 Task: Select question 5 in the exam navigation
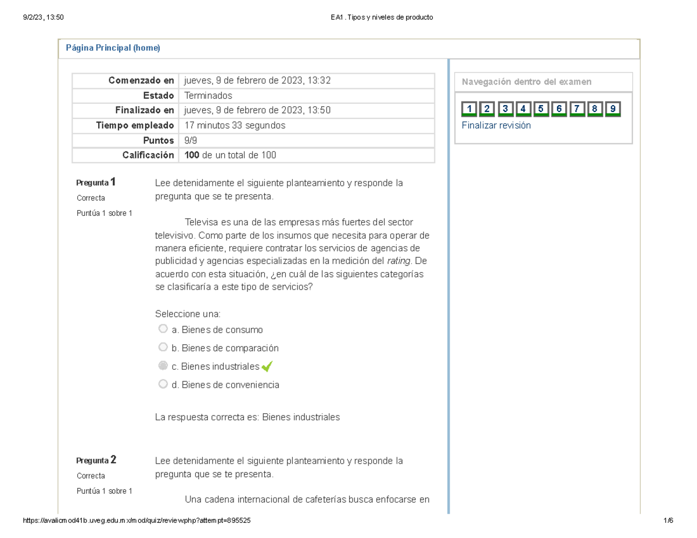(541, 109)
